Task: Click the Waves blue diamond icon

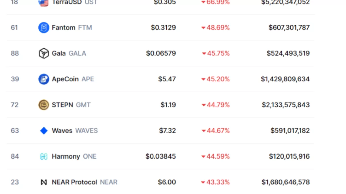Action: pyautogui.click(x=44, y=131)
